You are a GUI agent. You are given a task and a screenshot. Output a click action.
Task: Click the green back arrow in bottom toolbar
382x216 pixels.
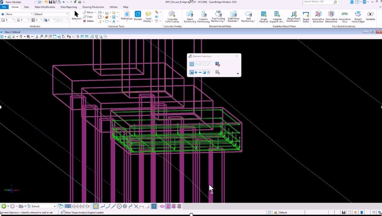point(4,206)
